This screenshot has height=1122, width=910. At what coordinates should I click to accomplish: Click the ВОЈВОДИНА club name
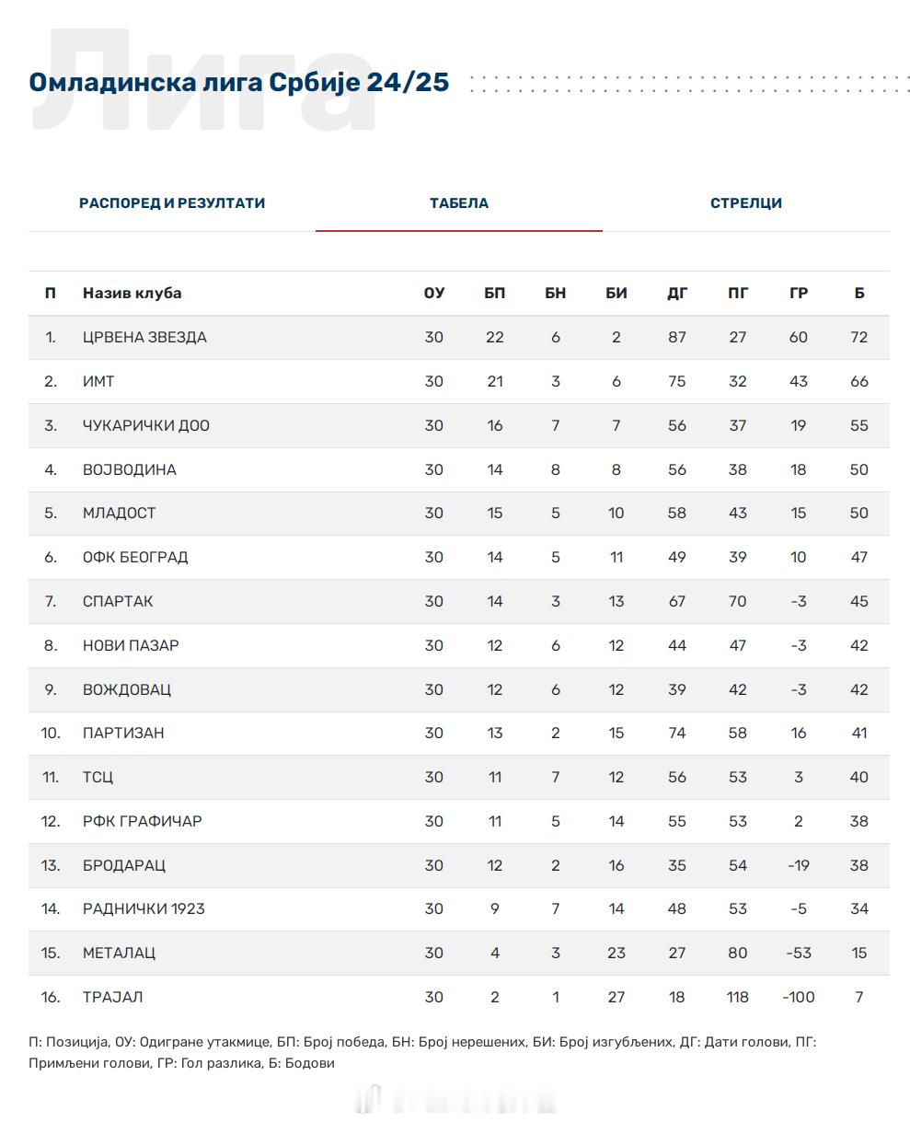click(130, 469)
